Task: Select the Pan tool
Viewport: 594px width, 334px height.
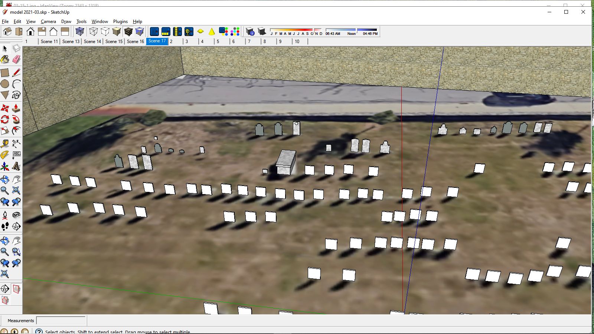Action: coord(17,180)
